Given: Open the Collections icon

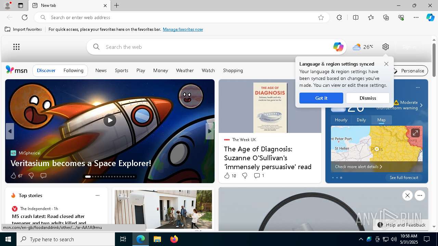Looking at the screenshot, I should [x=386, y=17].
